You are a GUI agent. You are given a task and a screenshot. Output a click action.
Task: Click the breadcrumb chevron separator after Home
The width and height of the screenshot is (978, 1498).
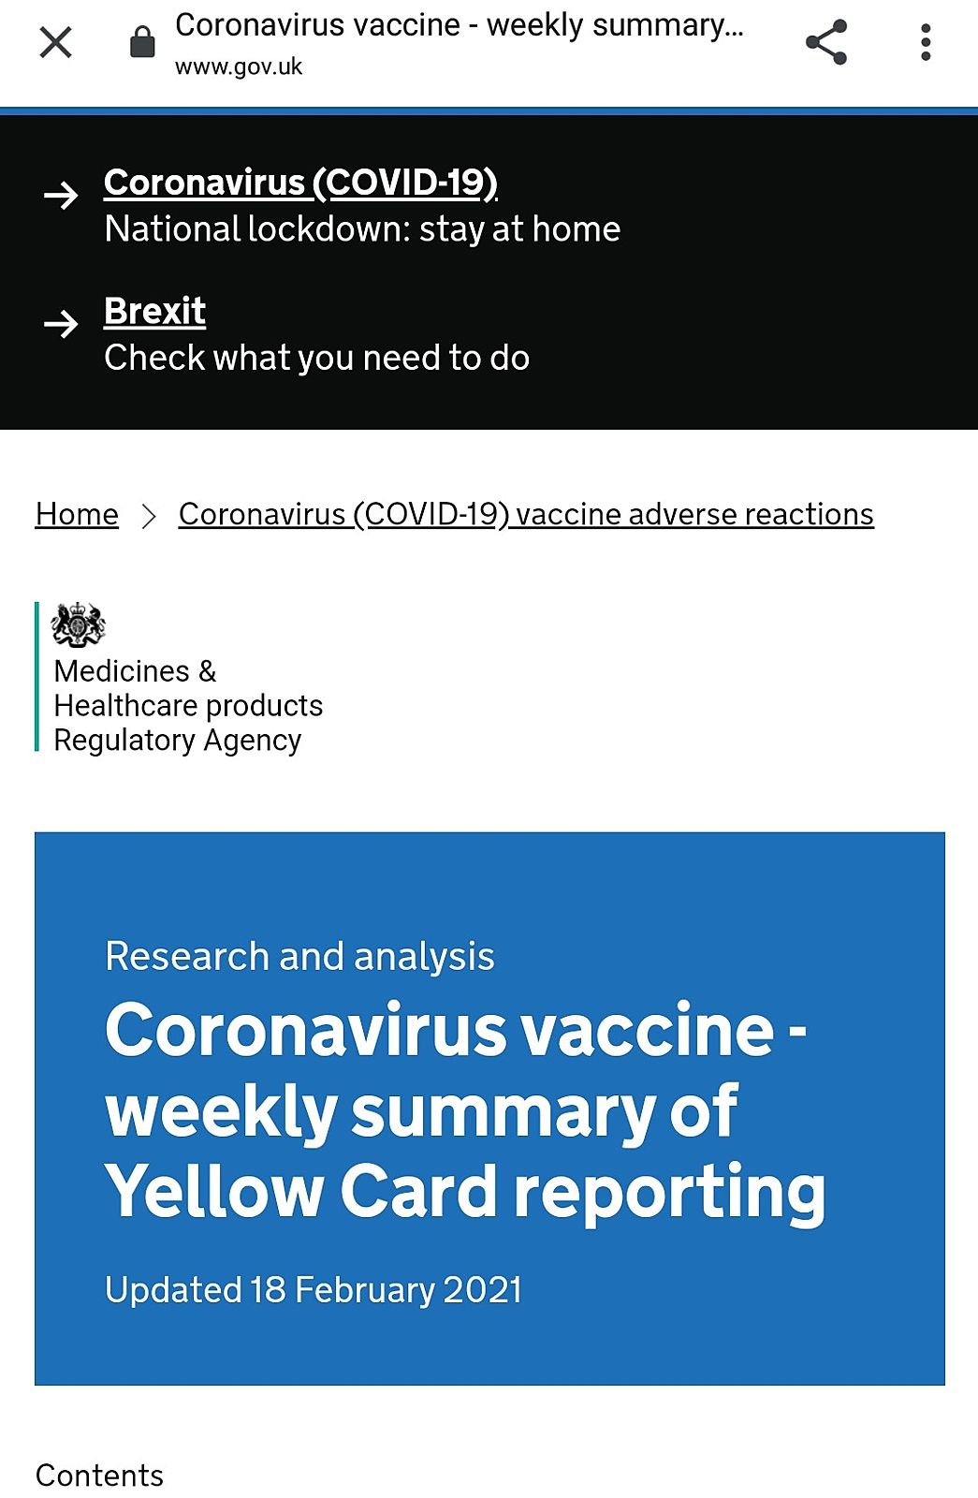coord(149,515)
